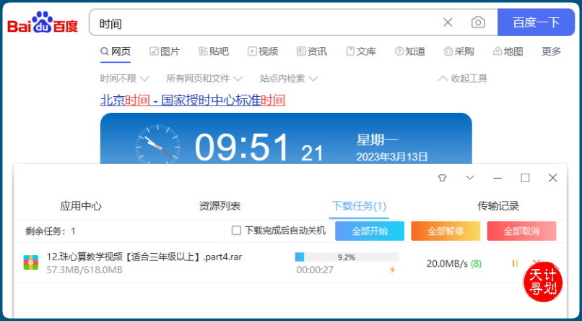The height and width of the screenshot is (321, 582).
Task: Maximize the download manager window
Action: tap(525, 178)
